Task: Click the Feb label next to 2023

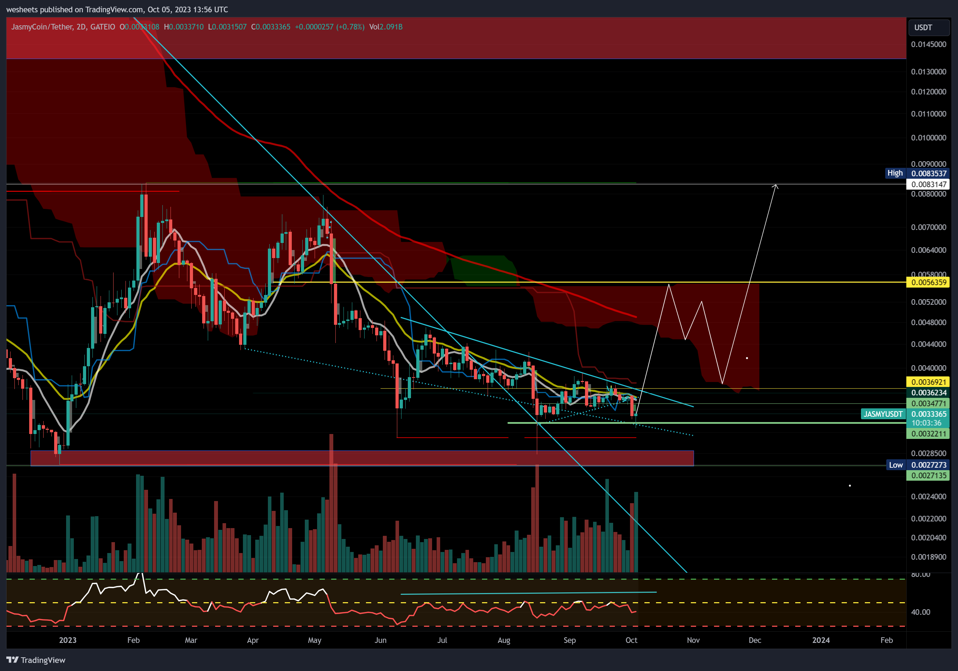Action: point(134,640)
